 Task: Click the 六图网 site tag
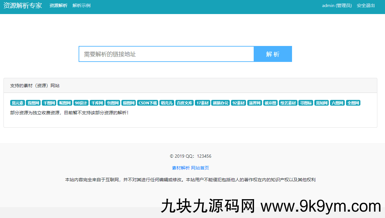[x=337, y=103]
